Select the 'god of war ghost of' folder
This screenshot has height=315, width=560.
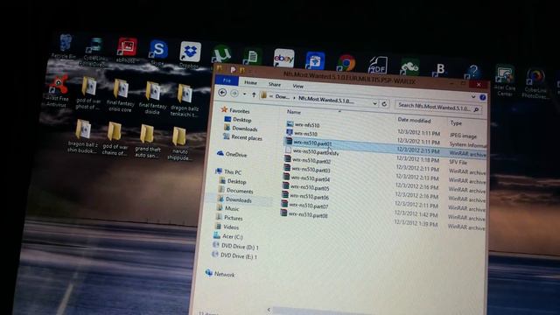[88, 94]
